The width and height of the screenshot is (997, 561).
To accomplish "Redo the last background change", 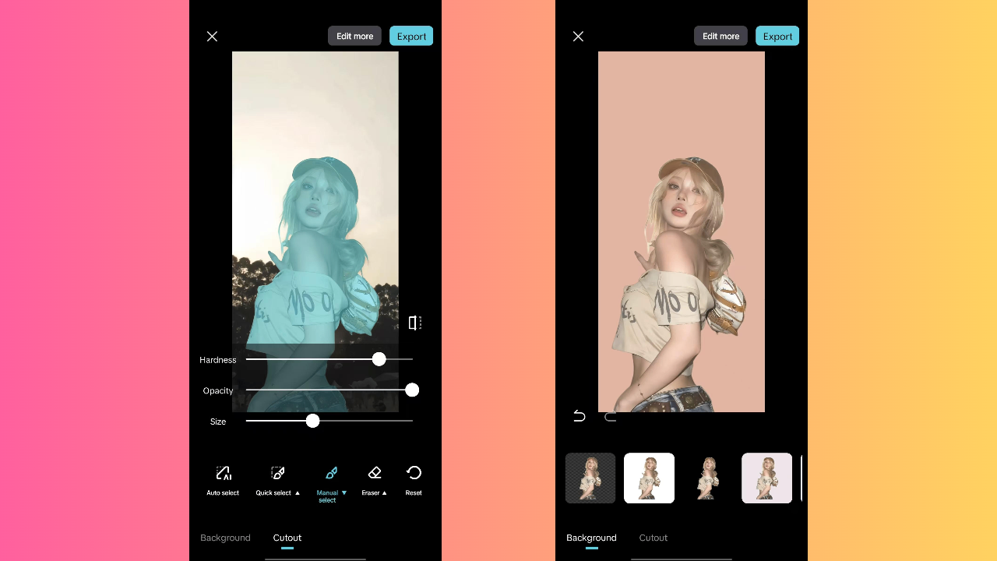I will pos(610,418).
